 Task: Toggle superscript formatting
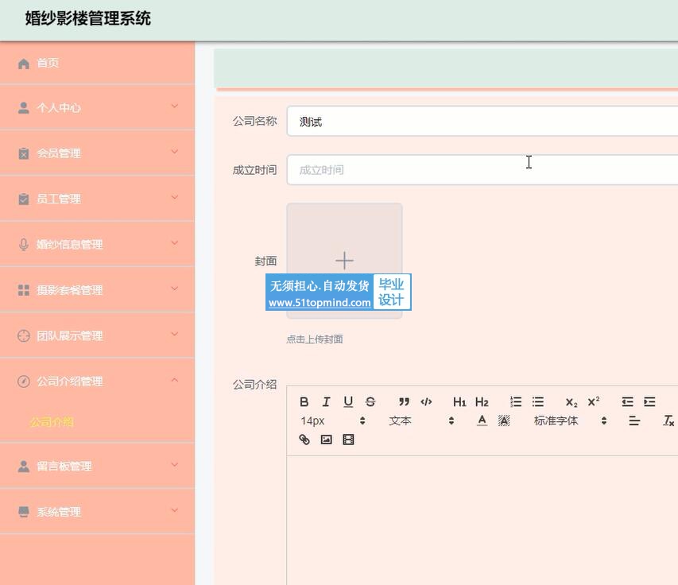594,402
